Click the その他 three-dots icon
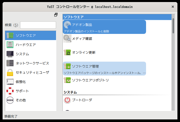The height and width of the screenshot is (122, 180). point(10,100)
